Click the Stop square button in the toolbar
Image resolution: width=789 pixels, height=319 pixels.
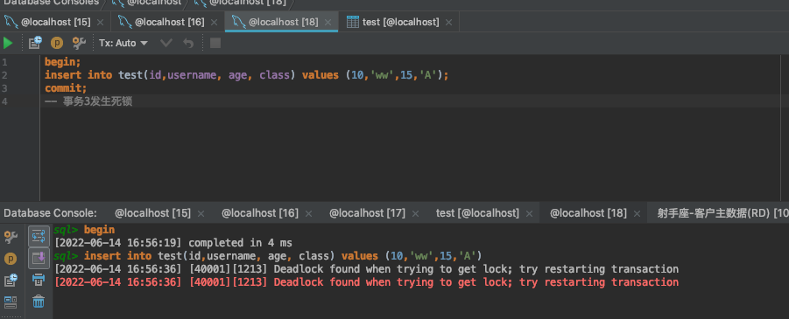coord(215,43)
